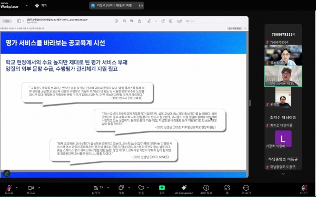Leave the meeting
The width and height of the screenshot is (316, 197).
[304, 189]
